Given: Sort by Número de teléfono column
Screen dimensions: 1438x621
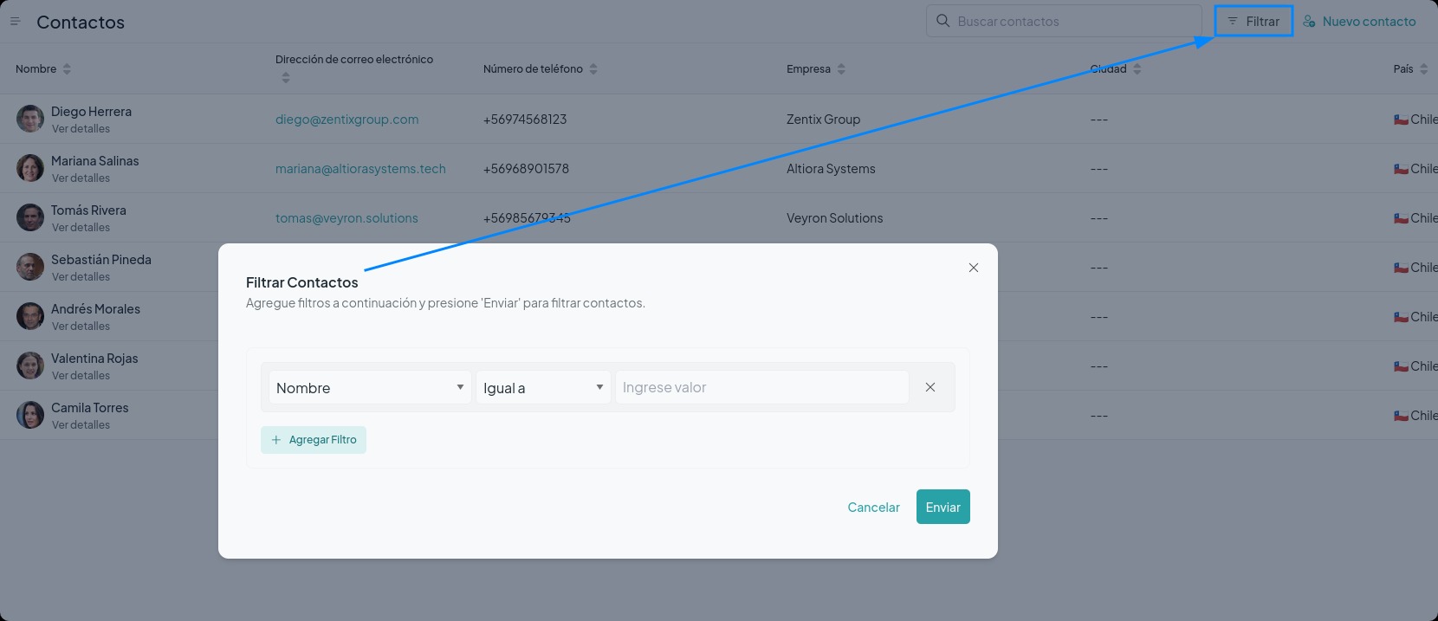Looking at the screenshot, I should tap(593, 69).
